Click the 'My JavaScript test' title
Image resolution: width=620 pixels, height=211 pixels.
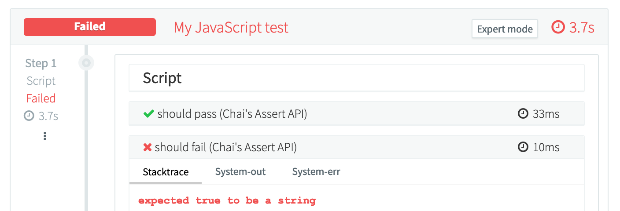coord(231,28)
